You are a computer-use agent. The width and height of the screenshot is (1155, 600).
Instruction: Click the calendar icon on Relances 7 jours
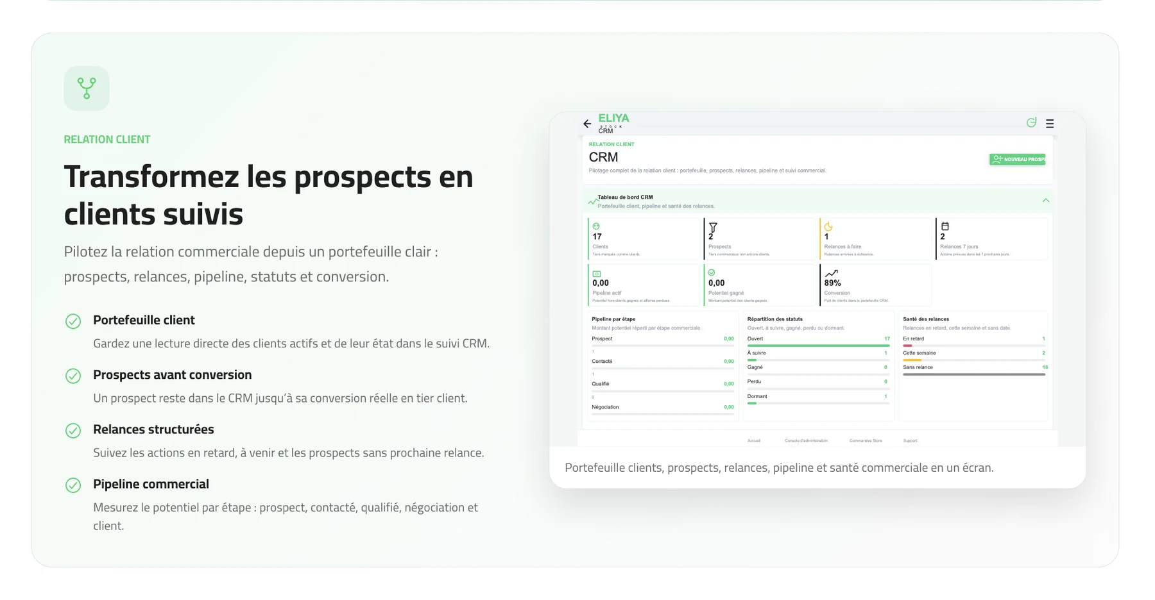click(x=945, y=226)
